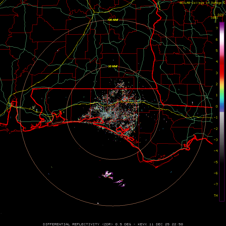Click the "2" value on the color scale
The height and width of the screenshot is (226, 226).
tap(217, 84)
